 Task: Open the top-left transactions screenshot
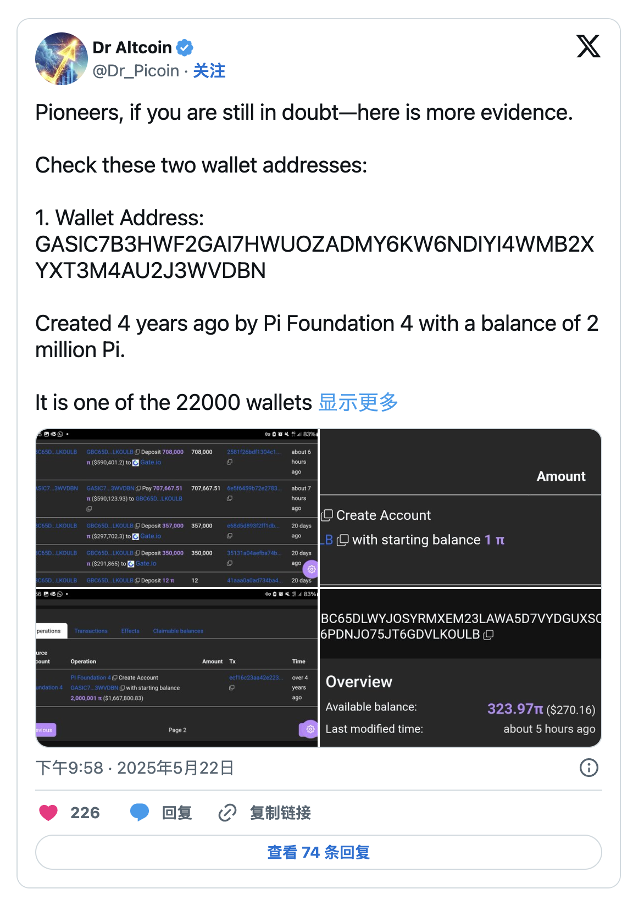[x=177, y=508]
